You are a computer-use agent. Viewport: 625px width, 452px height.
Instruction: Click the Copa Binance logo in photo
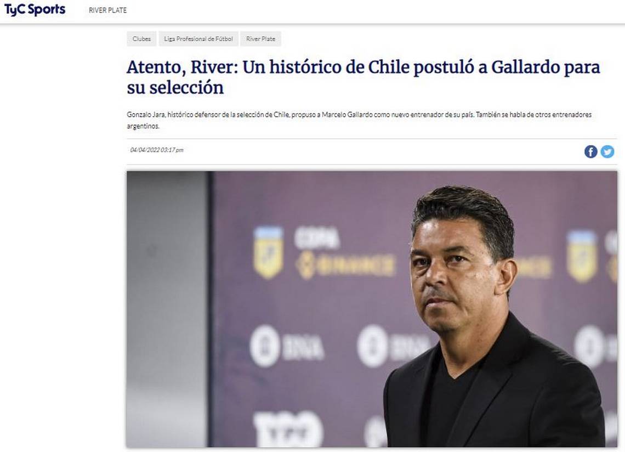click(345, 252)
